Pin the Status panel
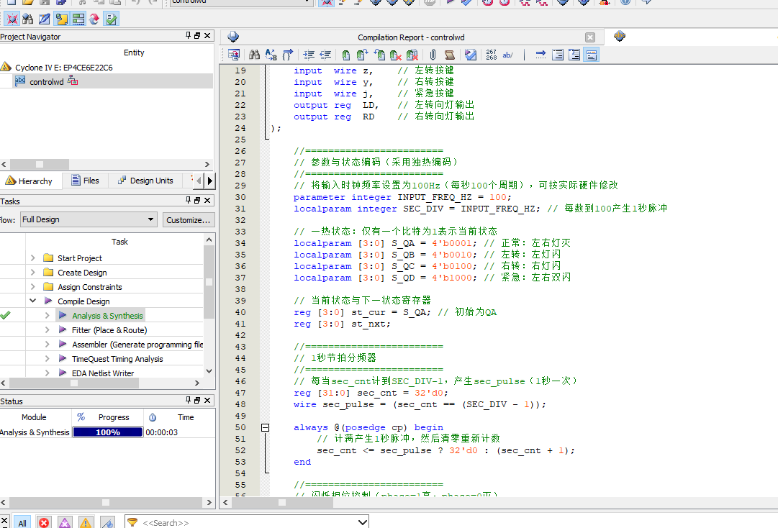This screenshot has height=528, width=778. tap(188, 400)
